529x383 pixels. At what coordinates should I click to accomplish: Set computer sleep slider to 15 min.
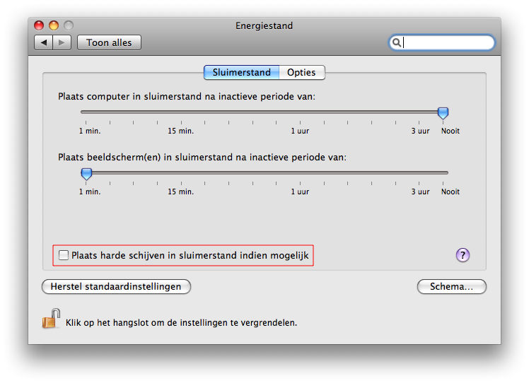click(181, 112)
